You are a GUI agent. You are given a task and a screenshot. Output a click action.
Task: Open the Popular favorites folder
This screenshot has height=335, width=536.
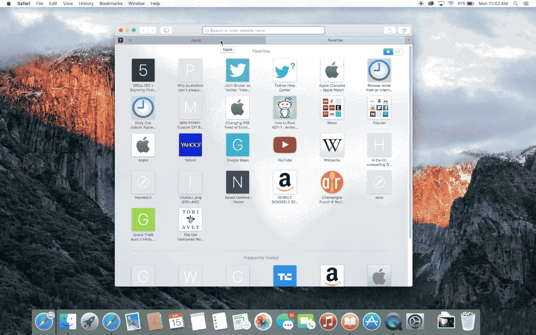pyautogui.click(x=379, y=108)
